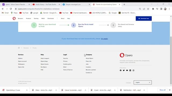Expand Retribution - NEF mp3 download options
This screenshot has height=96, width=172.
pos(144,90)
